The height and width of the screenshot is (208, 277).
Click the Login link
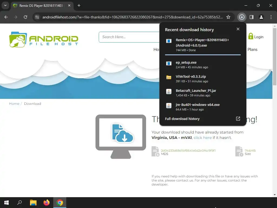click(x=259, y=37)
